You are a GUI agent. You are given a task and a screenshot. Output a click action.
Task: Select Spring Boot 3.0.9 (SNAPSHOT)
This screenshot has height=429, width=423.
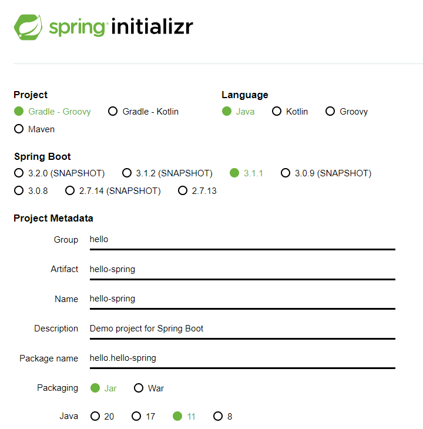326,173
